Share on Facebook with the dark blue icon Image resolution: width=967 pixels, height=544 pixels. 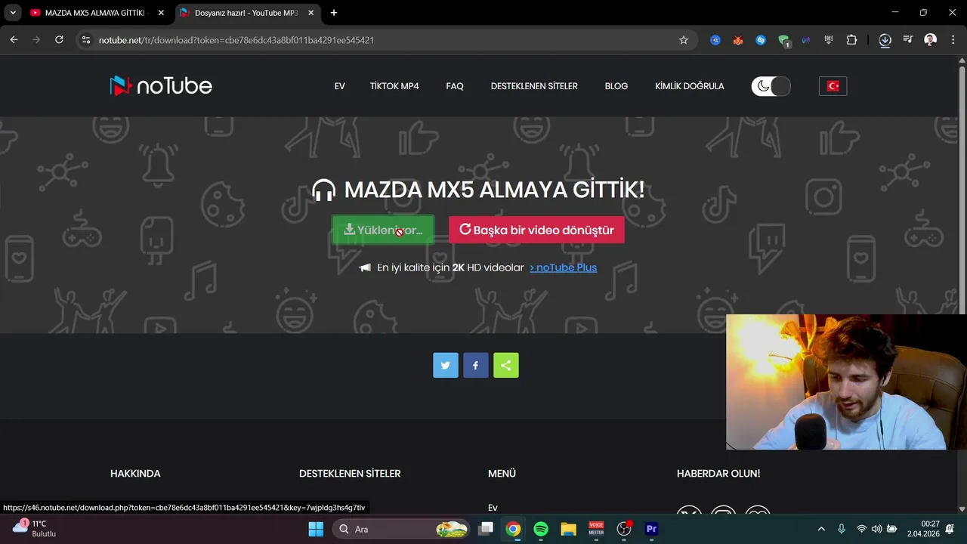coord(476,366)
